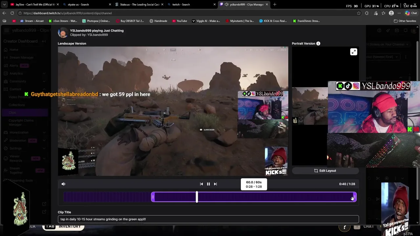420x236 pixels.
Task: Switch to the Stake.us browser tab
Action: click(x=139, y=4)
